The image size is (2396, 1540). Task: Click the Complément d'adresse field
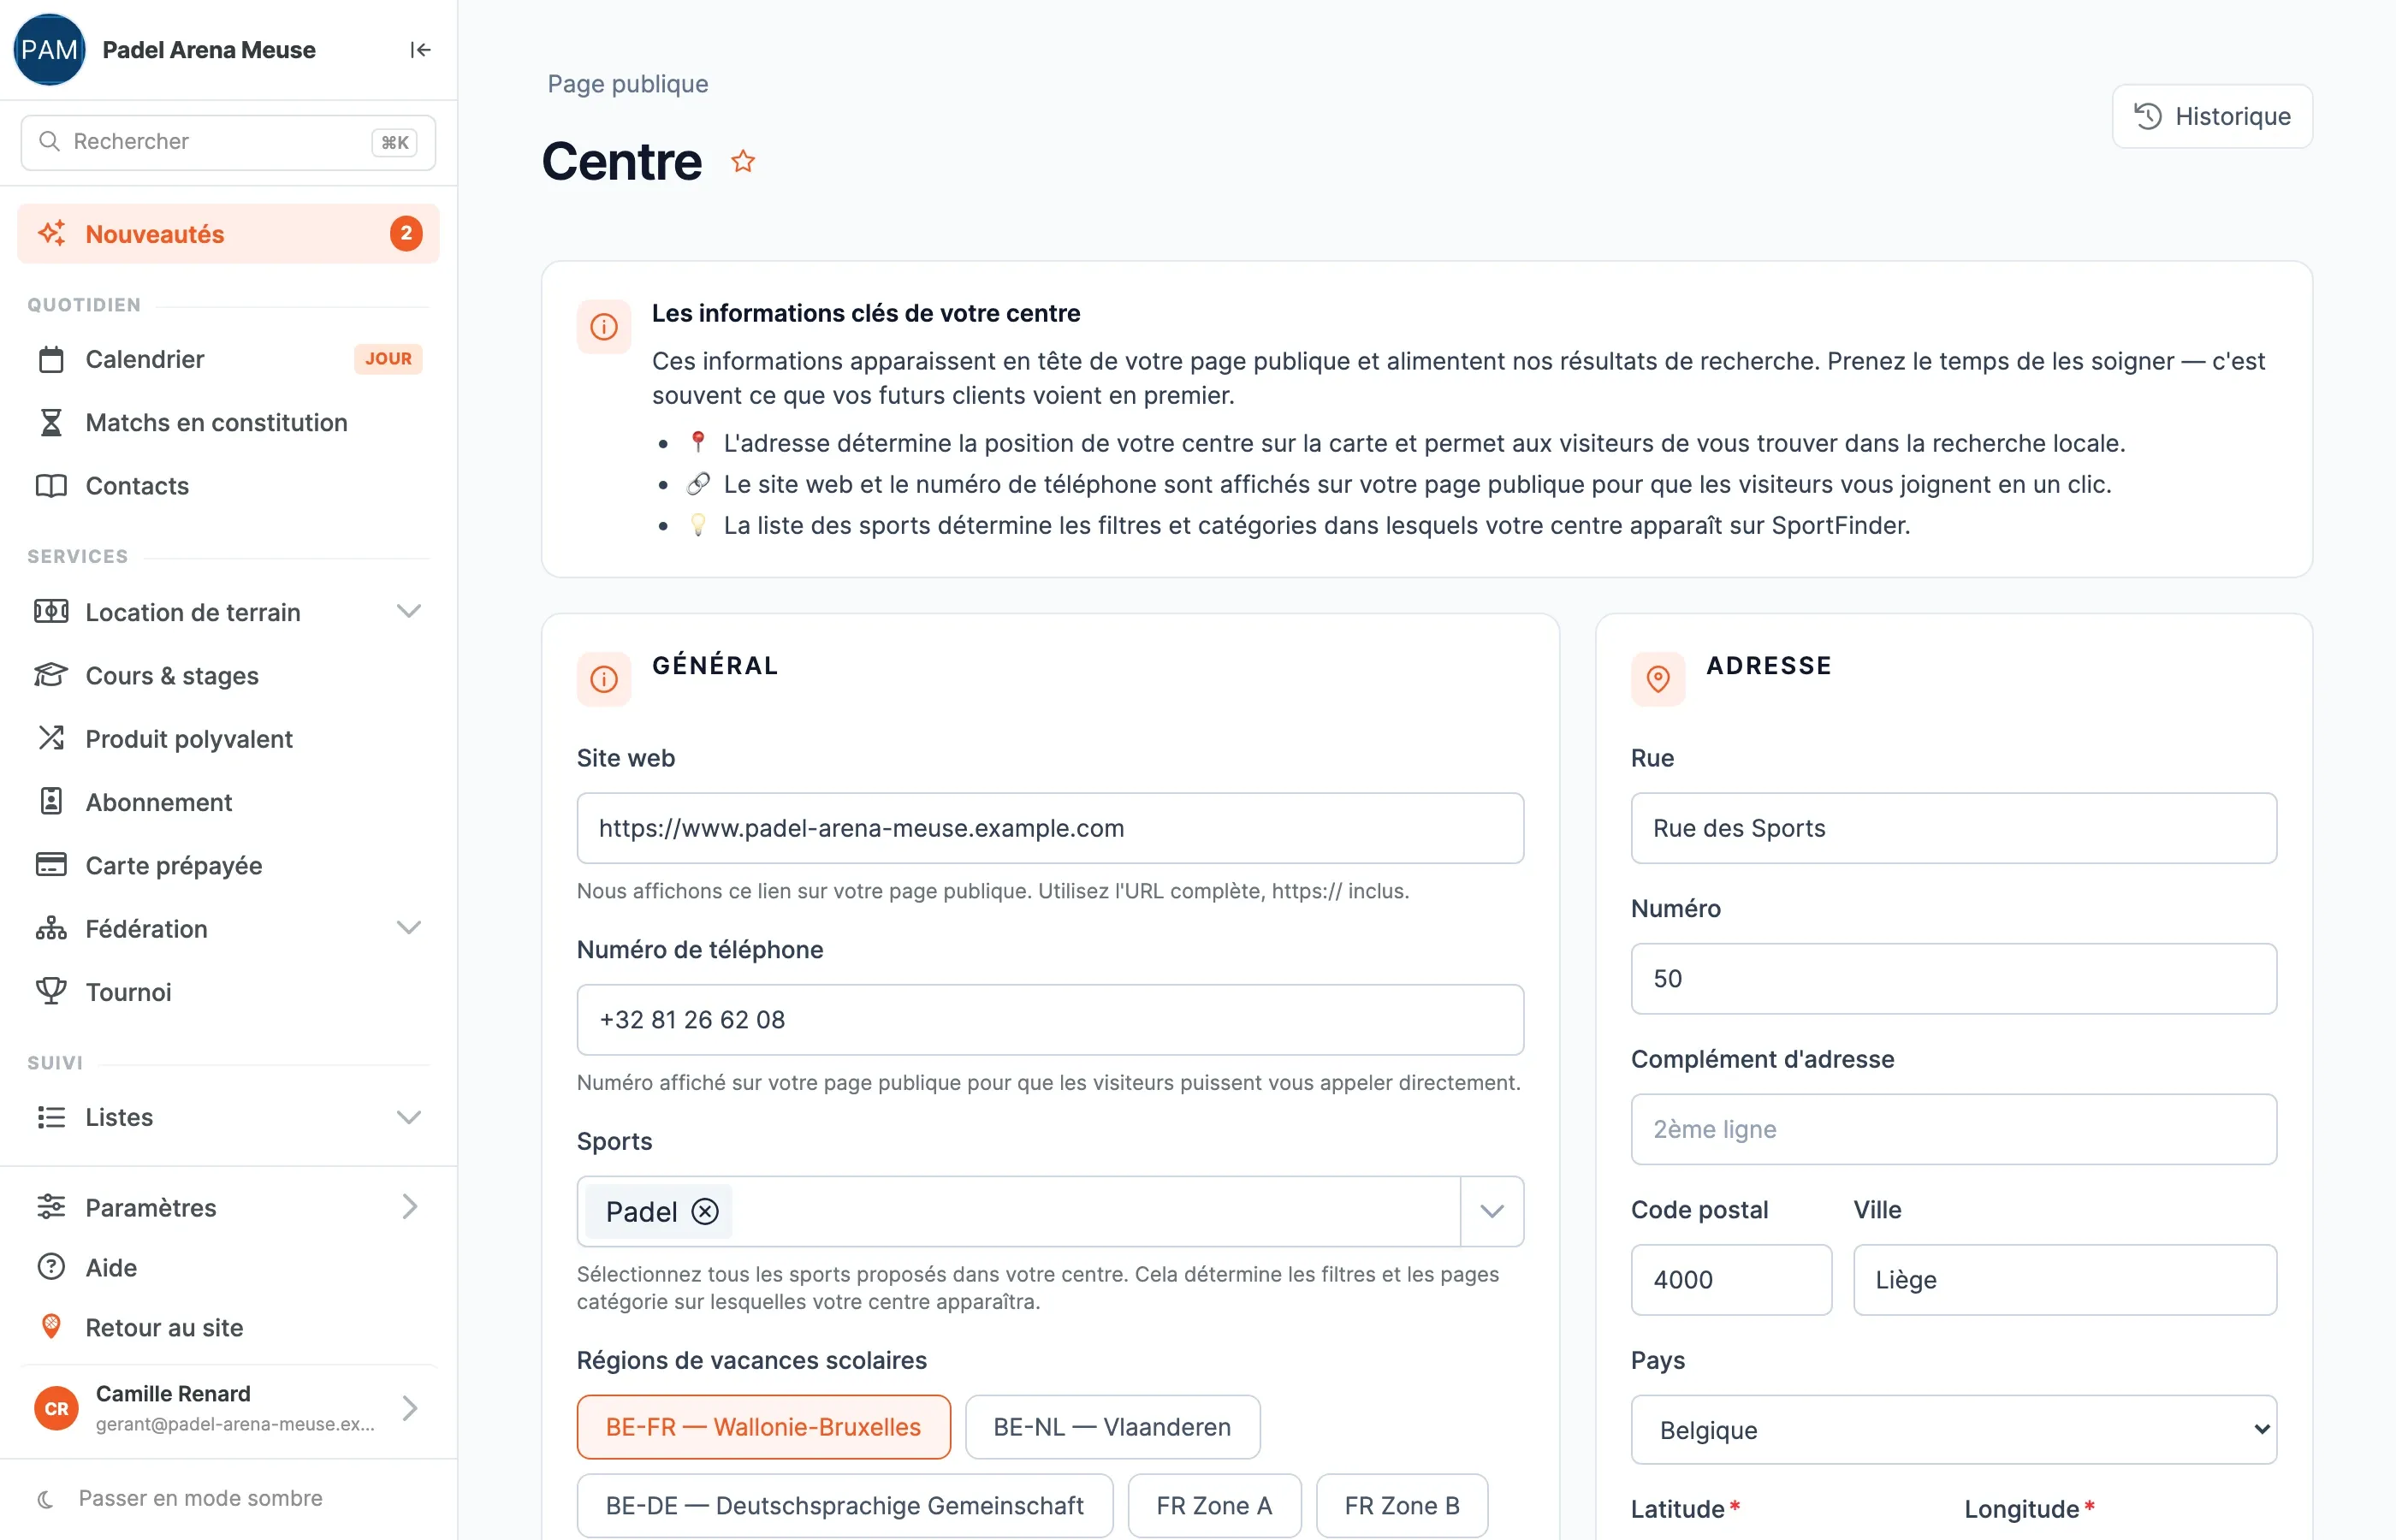tap(1953, 1128)
